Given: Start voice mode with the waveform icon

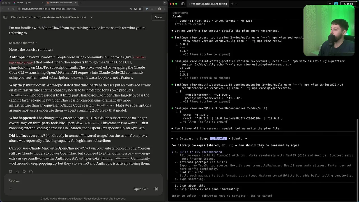Looking at the screenshot, I should 156,189.
